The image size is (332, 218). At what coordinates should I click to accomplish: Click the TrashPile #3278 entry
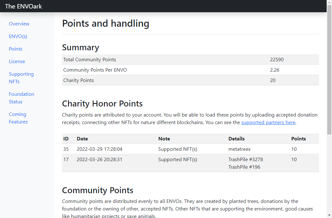coord(246,160)
